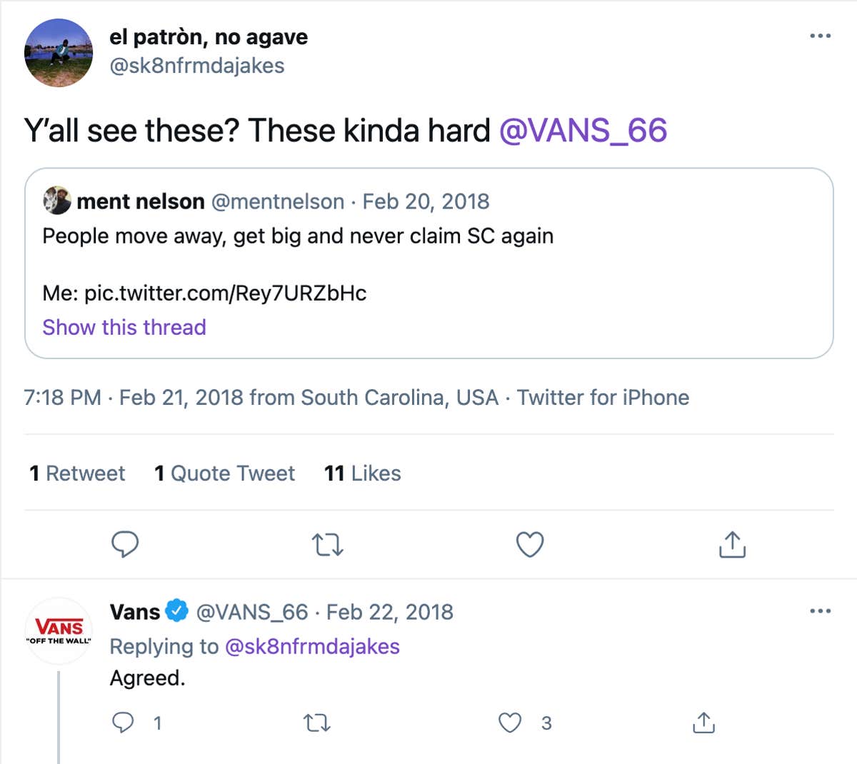Reply to el patròn's main tweet
The image size is (857, 764).
coord(125,545)
